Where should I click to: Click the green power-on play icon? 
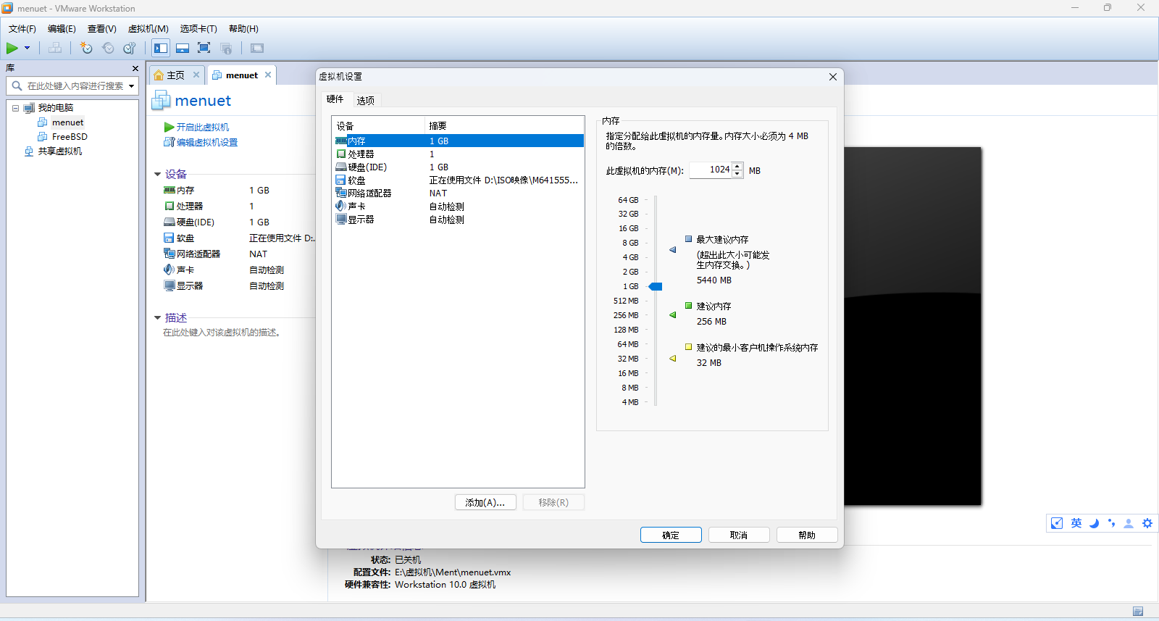pos(12,48)
